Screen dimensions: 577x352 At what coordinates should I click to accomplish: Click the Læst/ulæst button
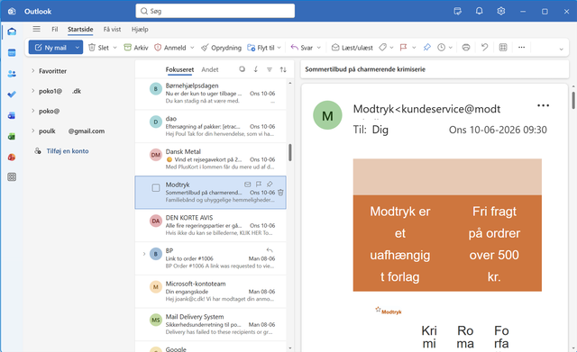point(353,48)
